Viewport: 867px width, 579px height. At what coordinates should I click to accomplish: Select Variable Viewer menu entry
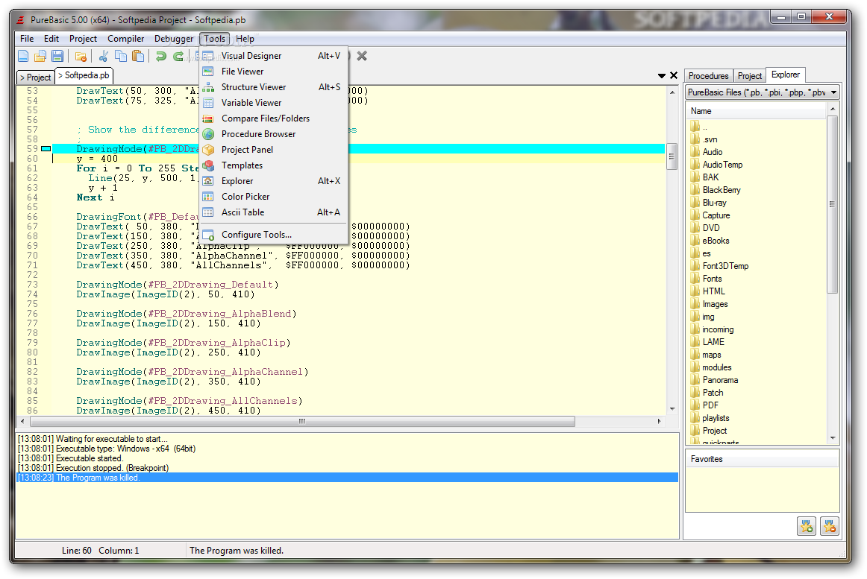click(273, 103)
